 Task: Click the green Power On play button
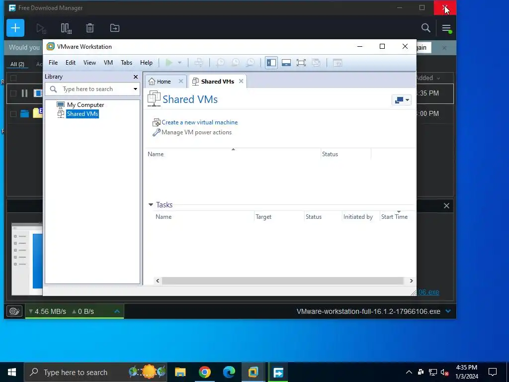click(169, 63)
